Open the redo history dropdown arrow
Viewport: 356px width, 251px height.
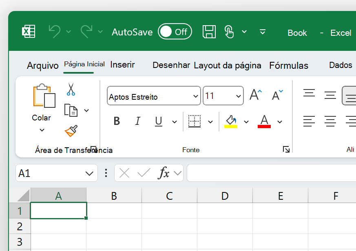(100, 31)
